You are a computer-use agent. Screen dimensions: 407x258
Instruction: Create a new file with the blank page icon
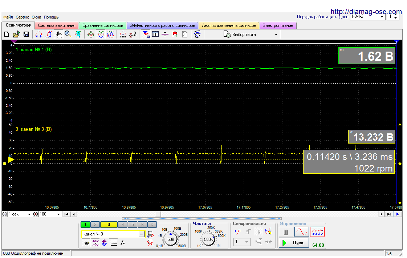(7, 34)
